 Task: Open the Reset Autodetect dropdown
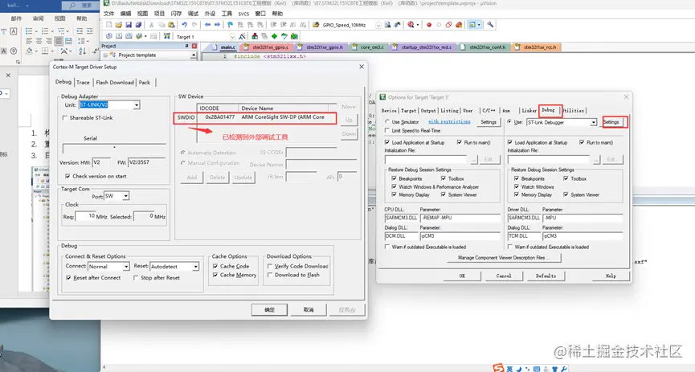tap(195, 267)
